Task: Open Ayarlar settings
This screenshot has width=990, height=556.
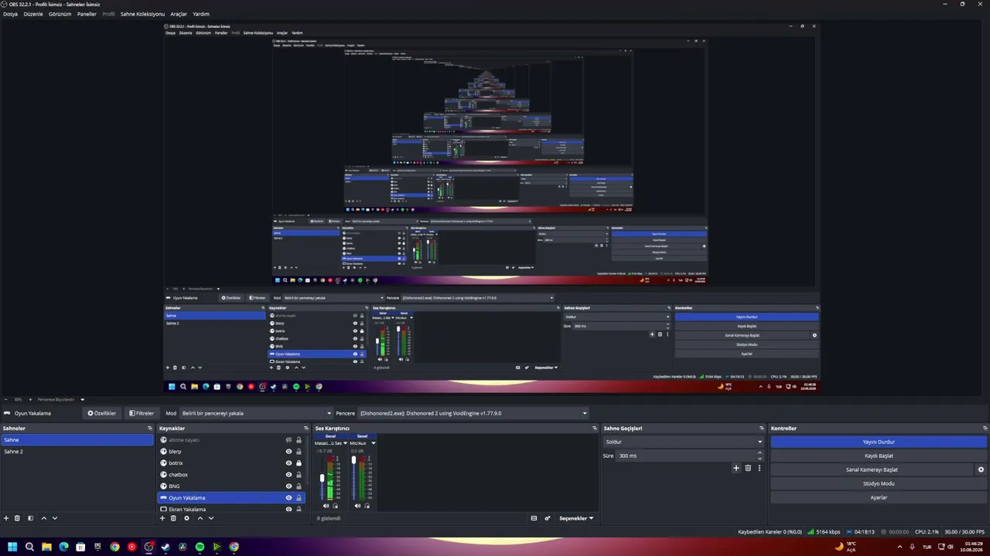Action: point(879,497)
